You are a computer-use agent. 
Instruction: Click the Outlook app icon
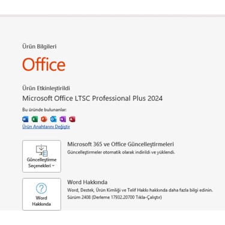click(53, 119)
